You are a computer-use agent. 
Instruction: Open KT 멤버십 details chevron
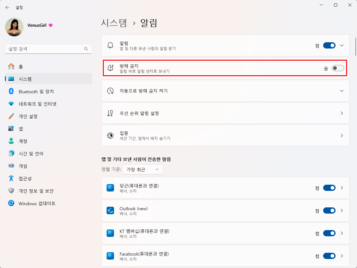point(342,233)
